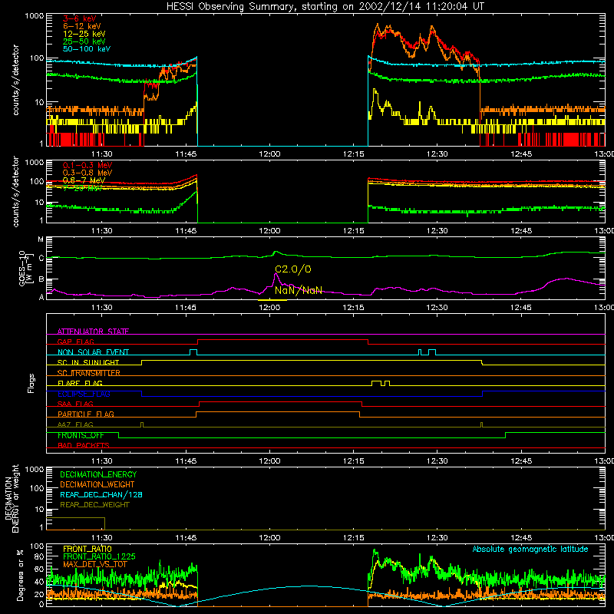Select the M class label on GOES axis

41,239
